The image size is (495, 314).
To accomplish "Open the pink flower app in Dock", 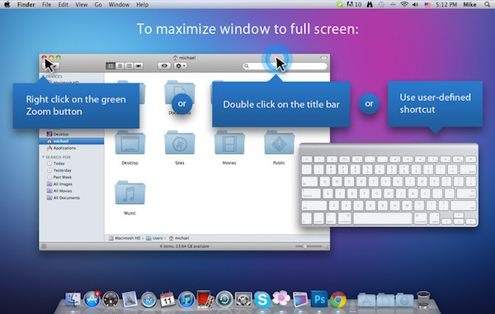I will [281, 298].
